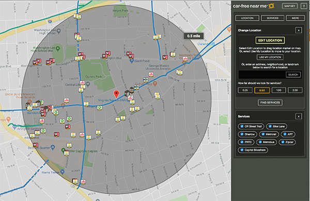Select the Central Library map pin
This screenshot has width=310, height=201.
click(x=88, y=85)
